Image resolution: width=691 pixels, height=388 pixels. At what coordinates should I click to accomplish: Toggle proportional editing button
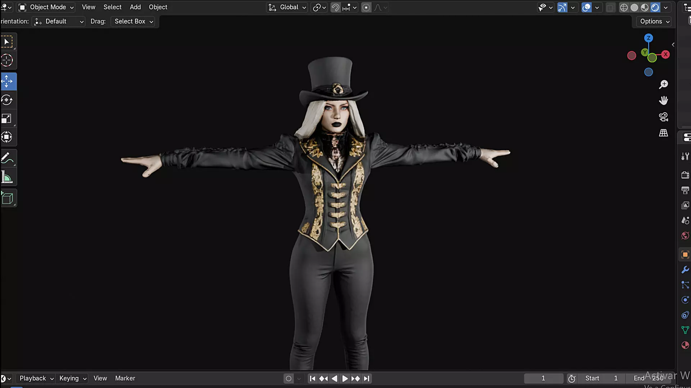click(x=366, y=8)
